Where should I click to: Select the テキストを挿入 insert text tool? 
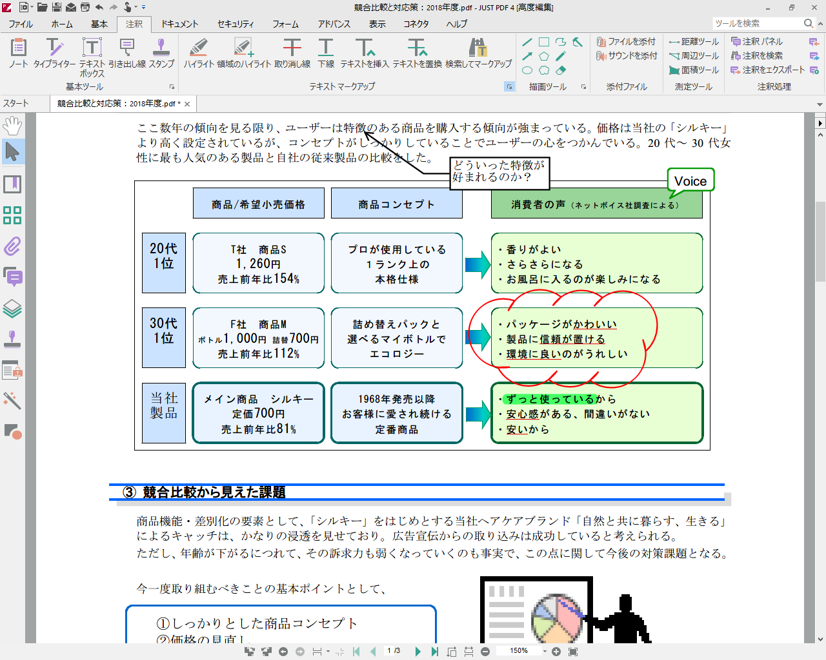tap(365, 52)
